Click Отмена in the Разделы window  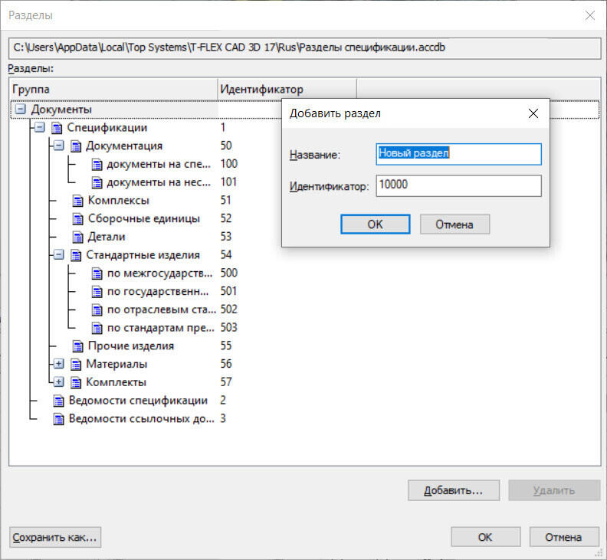pyautogui.click(x=563, y=538)
